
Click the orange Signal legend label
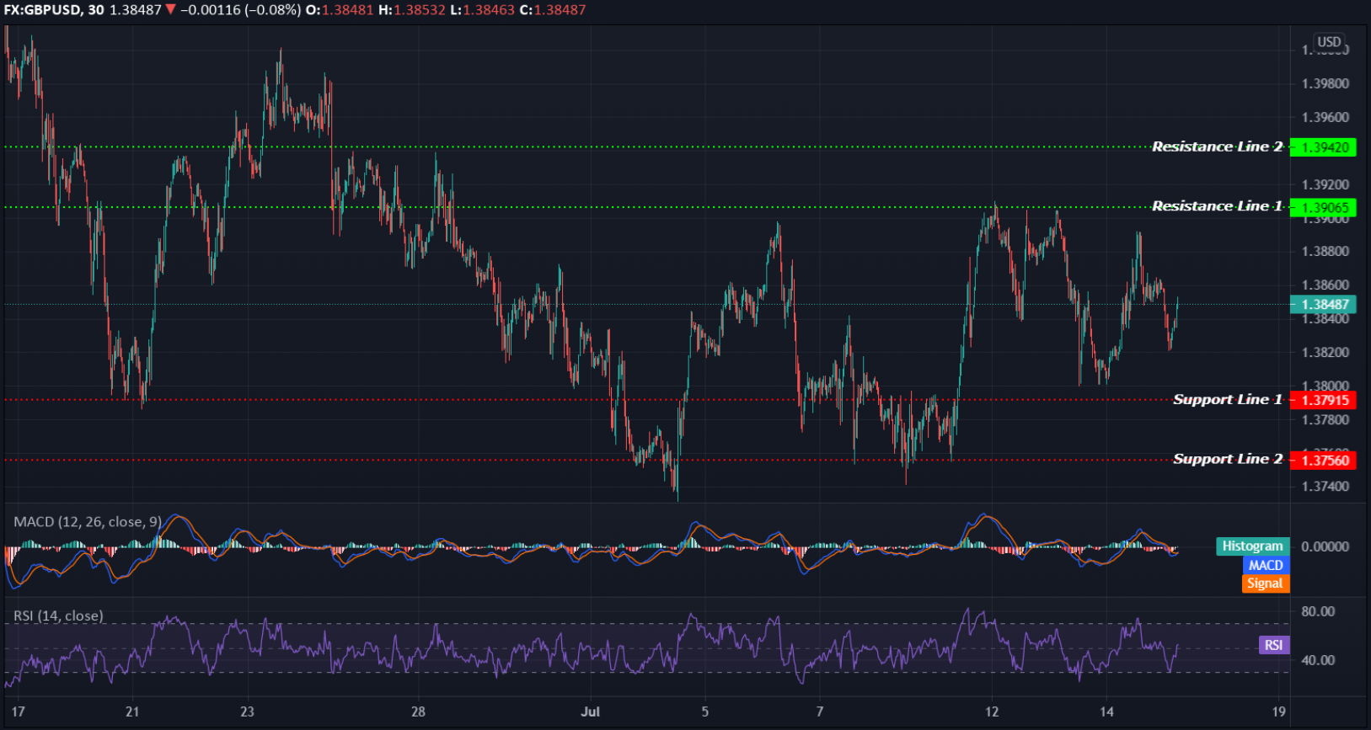[1266, 583]
